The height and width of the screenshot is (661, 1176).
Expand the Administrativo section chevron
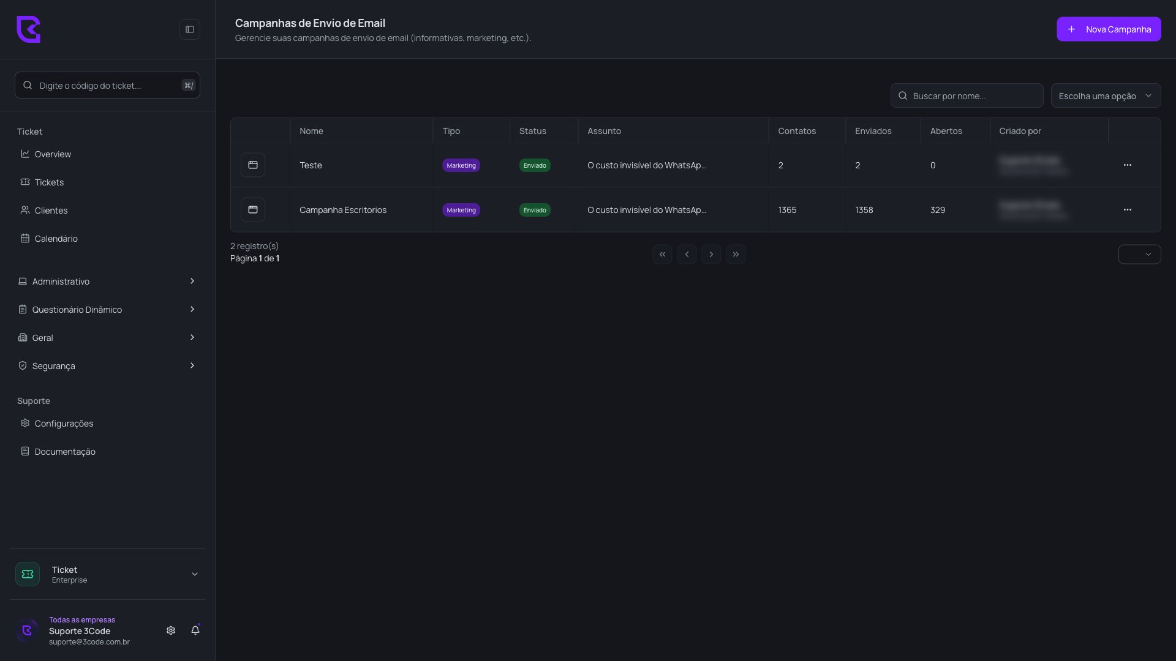click(x=192, y=282)
